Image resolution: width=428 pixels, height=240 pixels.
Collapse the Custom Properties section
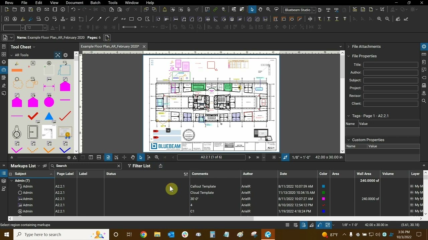[348, 140]
